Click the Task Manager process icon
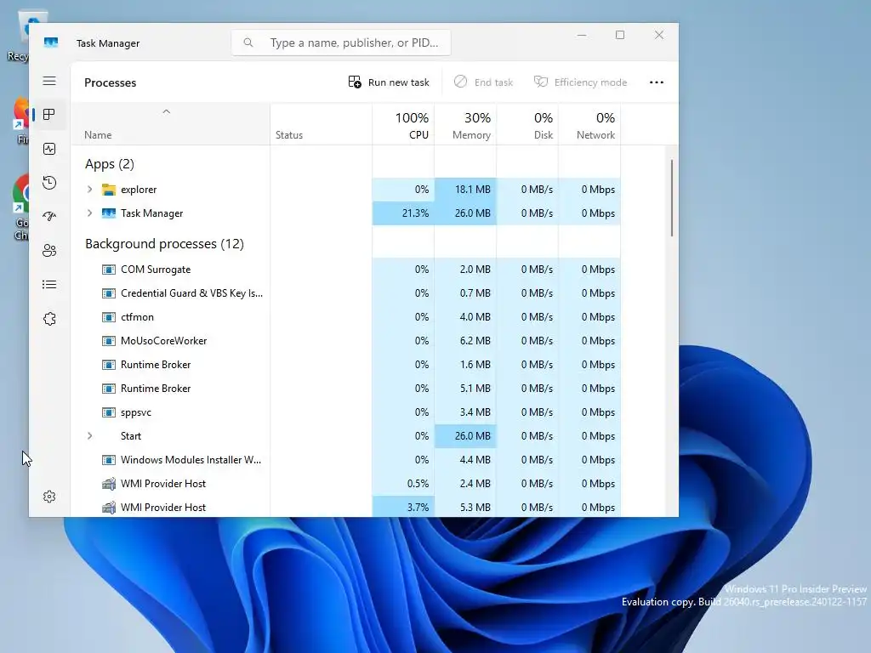The width and height of the screenshot is (871, 653). click(109, 213)
